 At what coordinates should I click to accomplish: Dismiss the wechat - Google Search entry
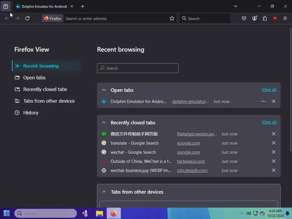pos(273,152)
